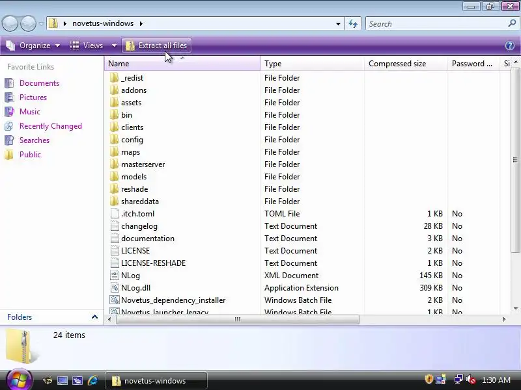Open the Views dropdown arrow
This screenshot has width=521, height=390.
click(x=114, y=45)
